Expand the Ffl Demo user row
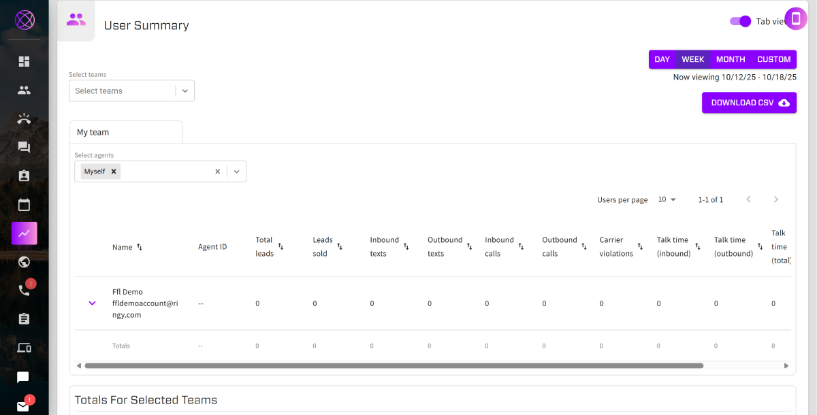Viewport: 817px width, 415px height. [92, 303]
